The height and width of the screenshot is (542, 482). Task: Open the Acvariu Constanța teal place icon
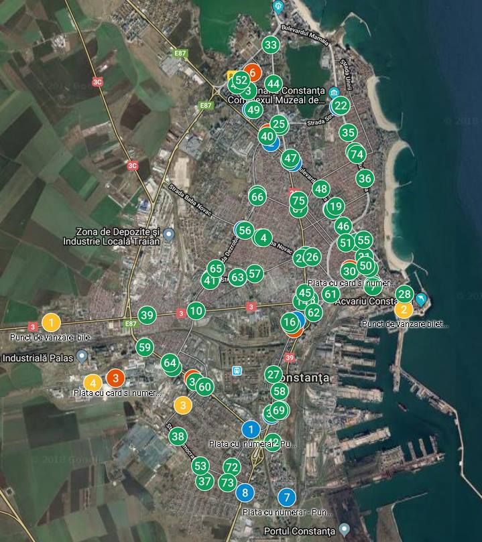tap(421, 298)
